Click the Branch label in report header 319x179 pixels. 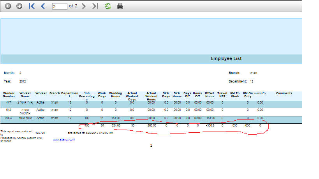pyautogui.click(x=234, y=73)
